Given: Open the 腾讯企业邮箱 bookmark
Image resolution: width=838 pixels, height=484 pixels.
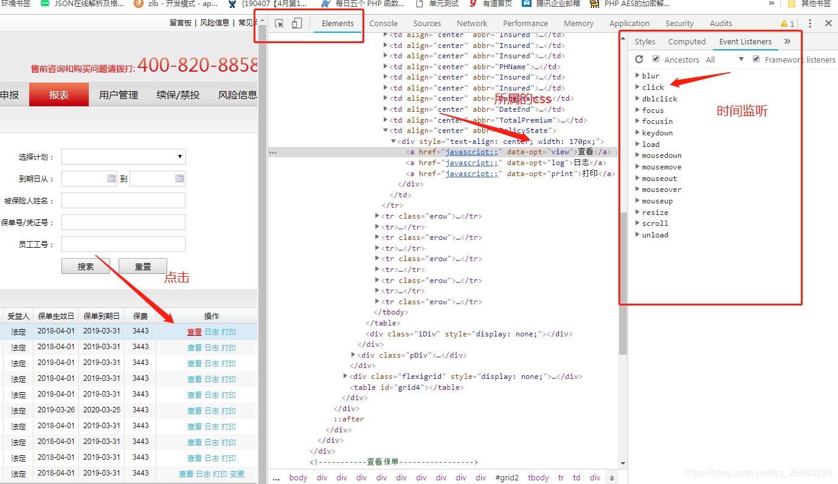Looking at the screenshot, I should (x=551, y=3).
